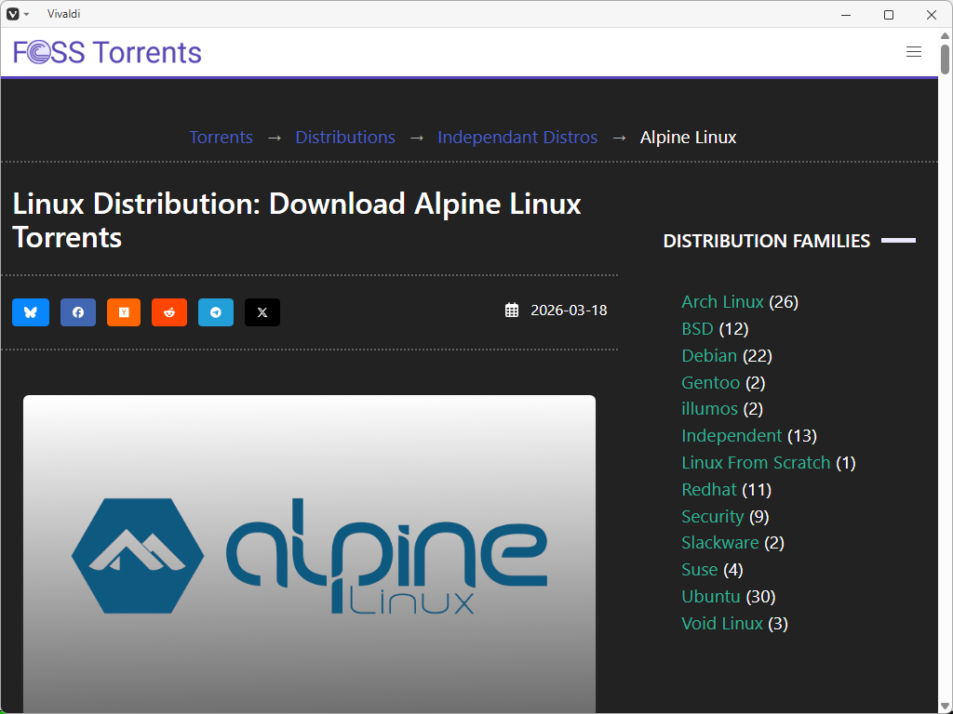Click the Alpine Linux logo image
This screenshot has height=714, width=953.
point(309,554)
